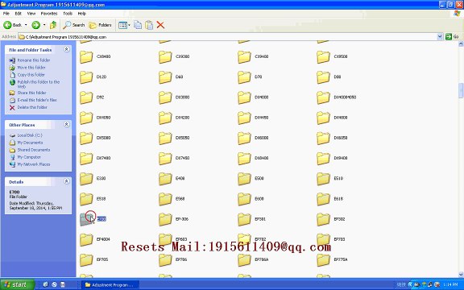Expand the address bar dropdown arrow
This screenshot has width=464, height=290.
pyautogui.click(x=440, y=37)
